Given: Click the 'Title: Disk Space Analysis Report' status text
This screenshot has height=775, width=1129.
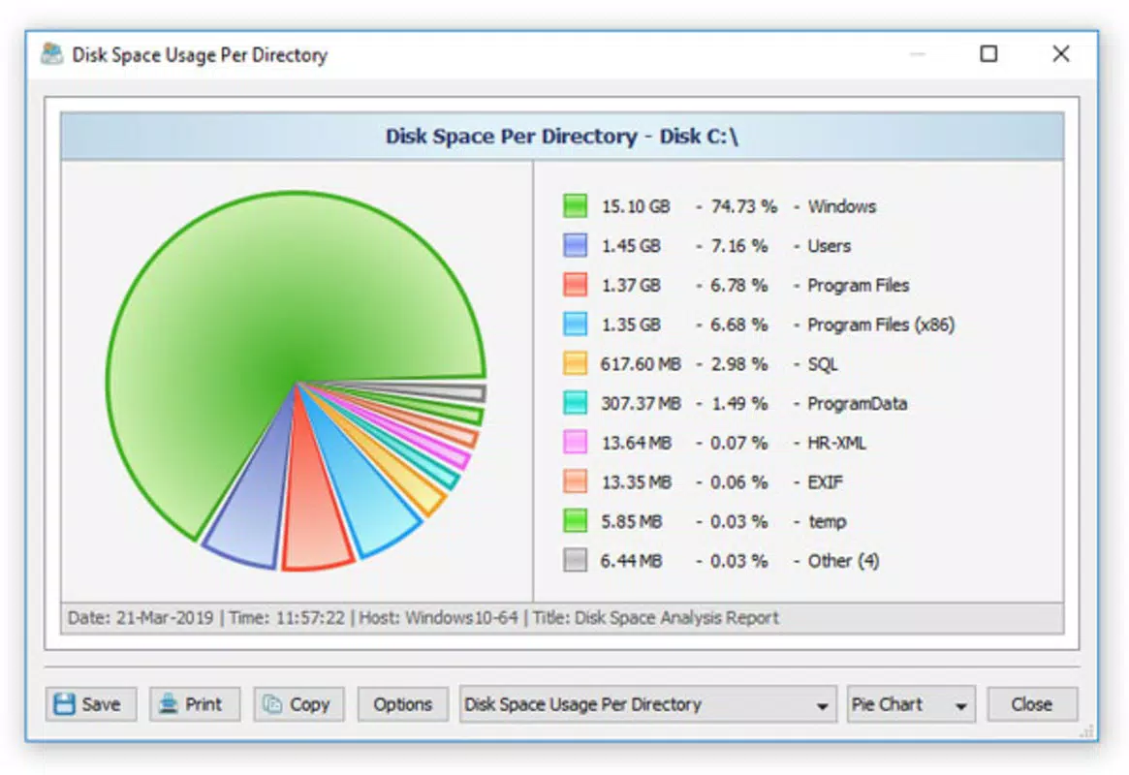Looking at the screenshot, I should tap(655, 617).
